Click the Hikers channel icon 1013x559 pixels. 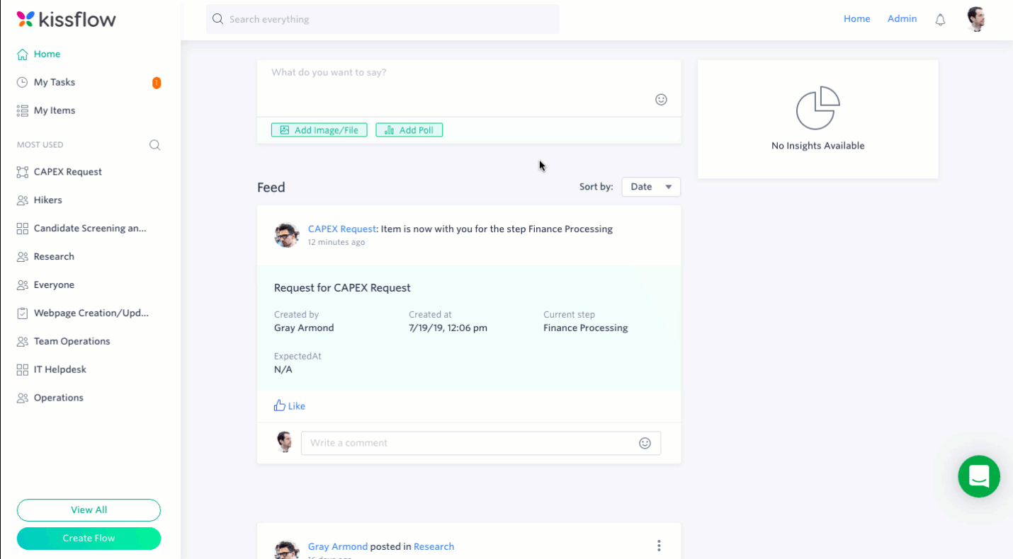click(x=23, y=200)
